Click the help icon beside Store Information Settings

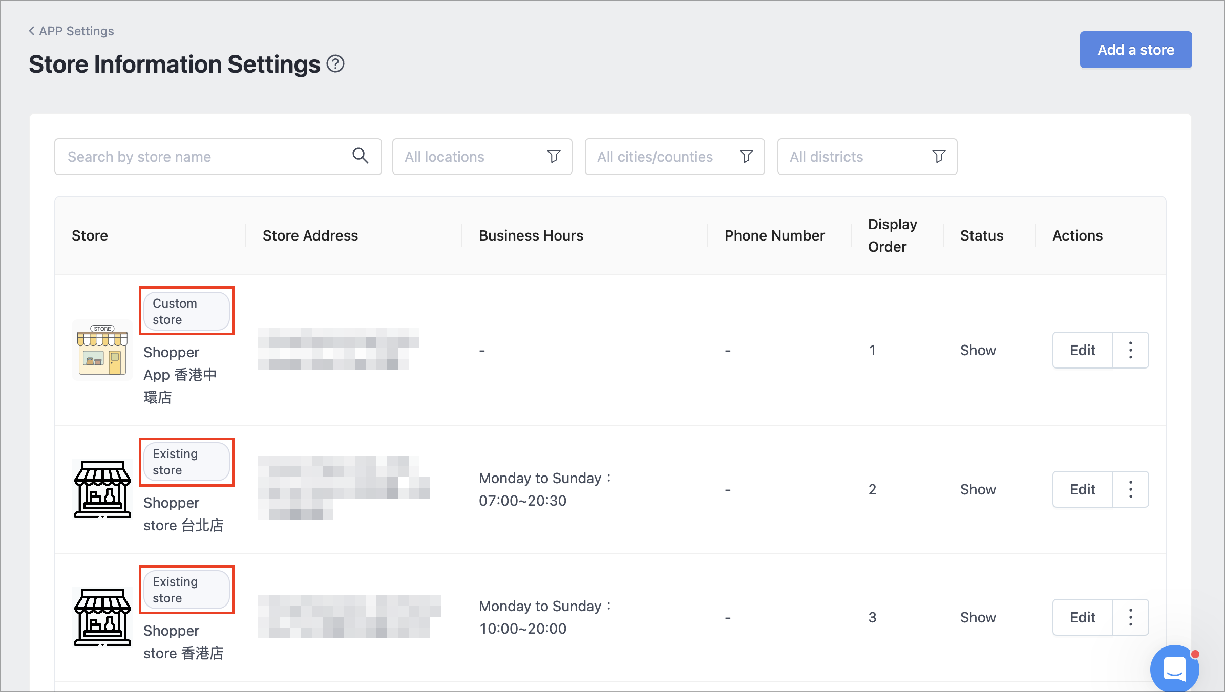point(335,64)
